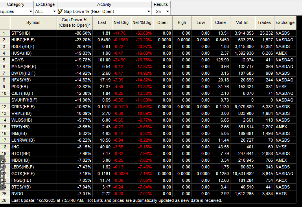Image resolution: width=302 pixels, height=207 pixels.
Task: Click HSDT volume 3,415,880
Action: click(x=244, y=47)
